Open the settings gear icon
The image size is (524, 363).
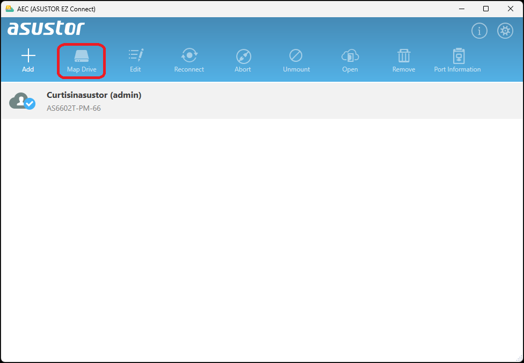505,31
